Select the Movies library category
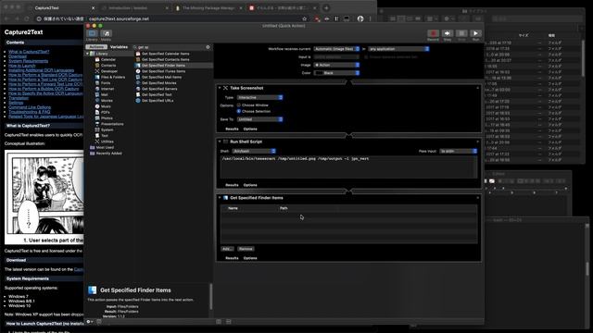The image size is (593, 333). click(x=107, y=101)
